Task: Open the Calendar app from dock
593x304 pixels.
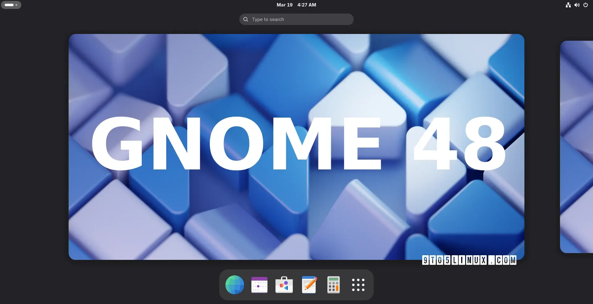Action: click(x=259, y=285)
